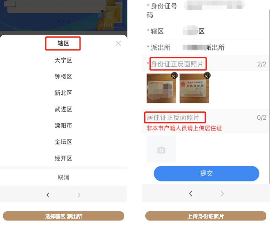270x227 pixels.
Task: Choose 新北区 option
Action: pos(63,93)
